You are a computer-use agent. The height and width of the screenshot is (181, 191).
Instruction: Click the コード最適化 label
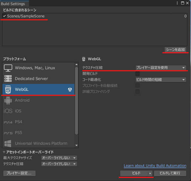point(92,80)
